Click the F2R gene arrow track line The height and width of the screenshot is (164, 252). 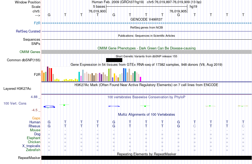click(x=147, y=23)
